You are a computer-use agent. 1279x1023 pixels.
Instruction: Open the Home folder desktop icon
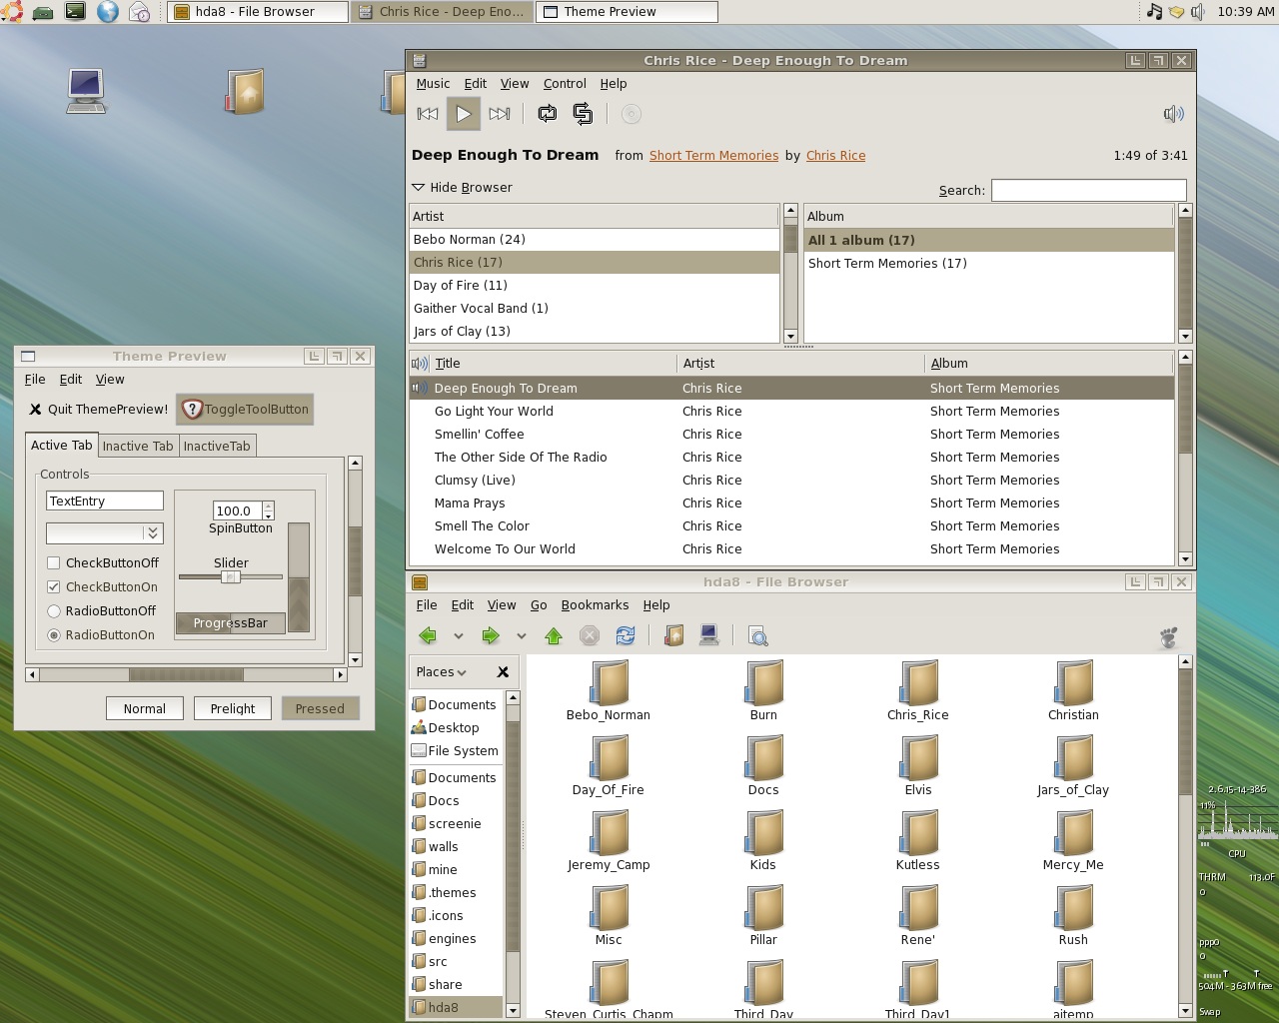(x=245, y=91)
